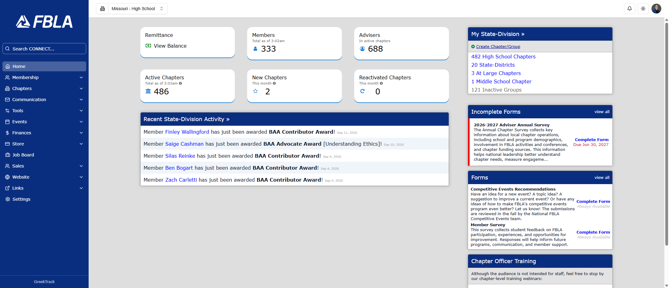This screenshot has width=669, height=288.
Task: Click view all in Incomplete Forms
Action: point(602,112)
